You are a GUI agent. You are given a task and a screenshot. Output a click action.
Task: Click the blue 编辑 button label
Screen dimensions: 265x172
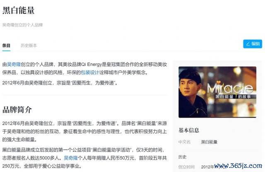click(x=255, y=44)
